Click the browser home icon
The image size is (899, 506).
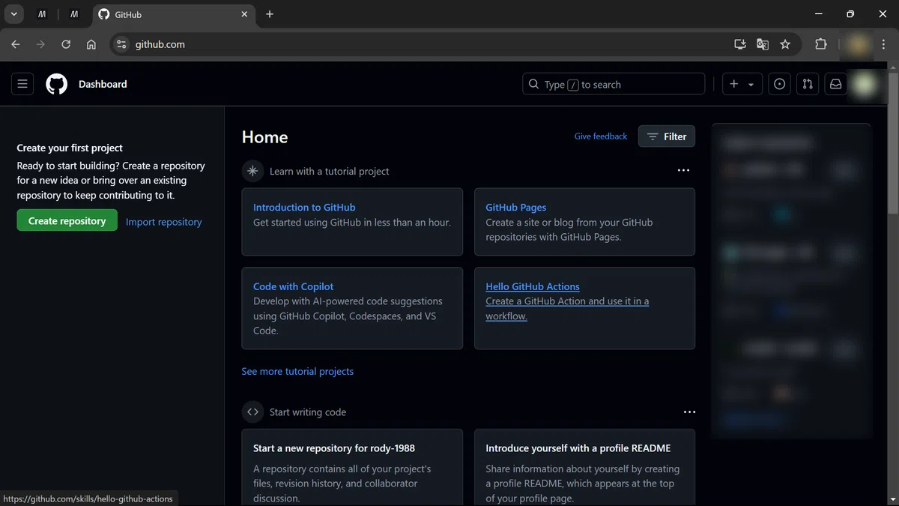point(91,44)
